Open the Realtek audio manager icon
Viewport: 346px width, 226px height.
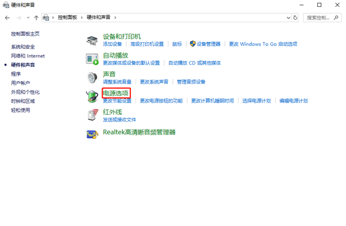pyautogui.click(x=92, y=134)
